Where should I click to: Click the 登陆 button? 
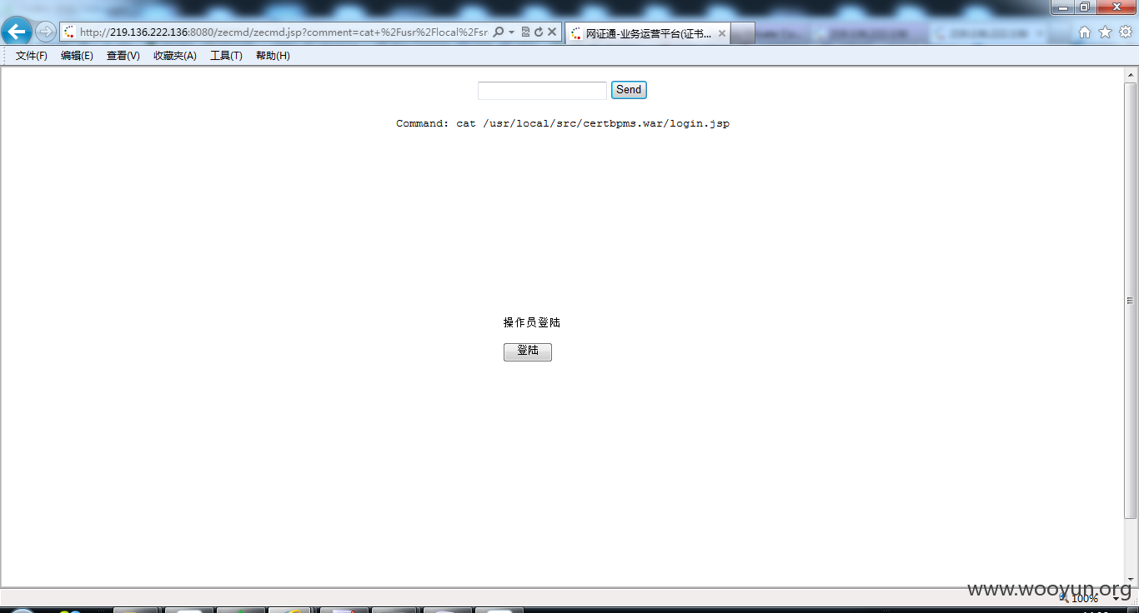pos(528,351)
